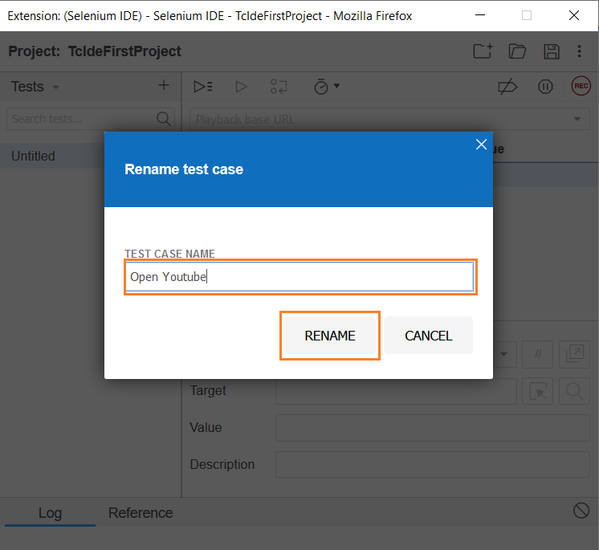Run the current test
599x550 pixels.
click(x=241, y=87)
